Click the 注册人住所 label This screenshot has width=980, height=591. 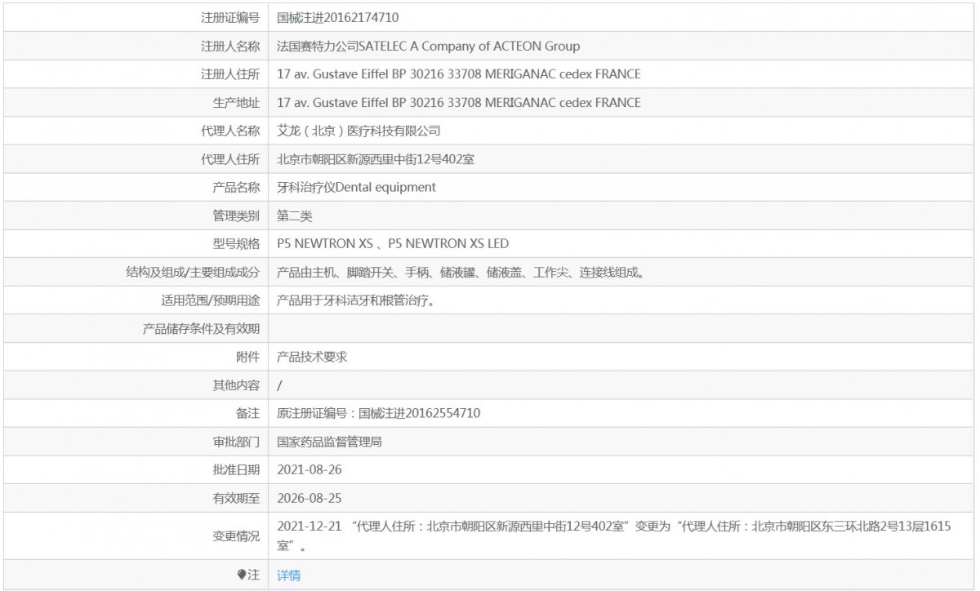point(230,74)
